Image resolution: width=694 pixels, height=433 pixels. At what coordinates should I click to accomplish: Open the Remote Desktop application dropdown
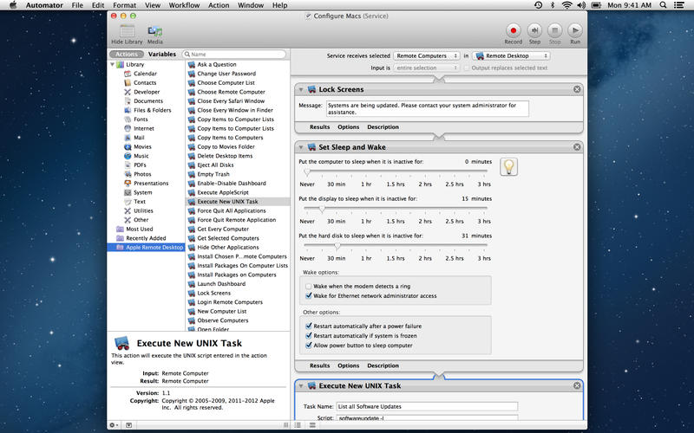click(511, 55)
